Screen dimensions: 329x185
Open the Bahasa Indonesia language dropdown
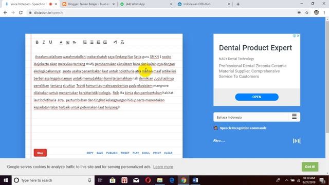(257, 117)
